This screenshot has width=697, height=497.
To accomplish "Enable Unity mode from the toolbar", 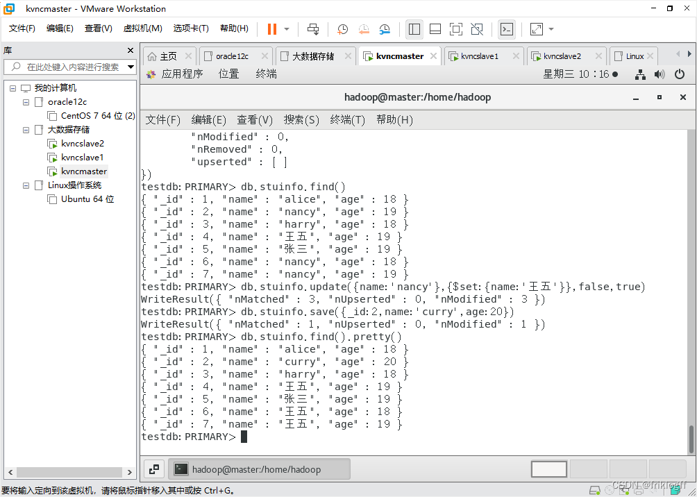I will click(476, 29).
